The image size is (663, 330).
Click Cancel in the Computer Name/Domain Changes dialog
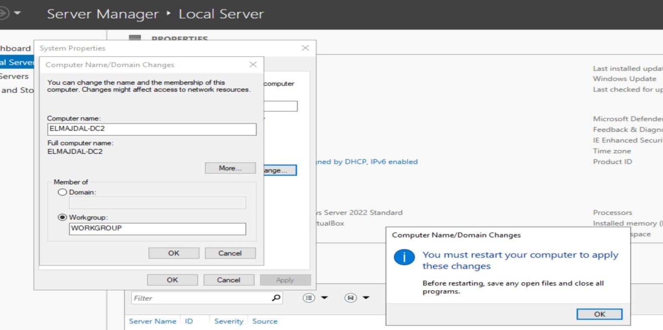(230, 253)
